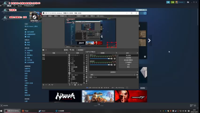
Task: Click 退出 button in OBS controls
Action: coord(128,67)
